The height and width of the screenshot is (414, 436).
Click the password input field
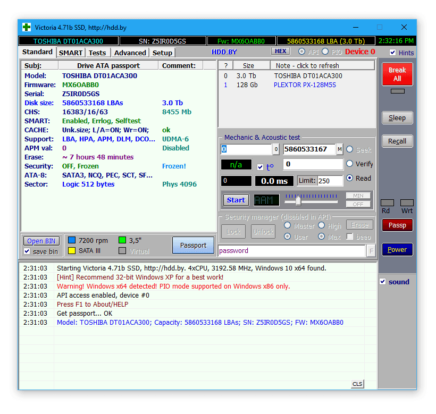292,251
